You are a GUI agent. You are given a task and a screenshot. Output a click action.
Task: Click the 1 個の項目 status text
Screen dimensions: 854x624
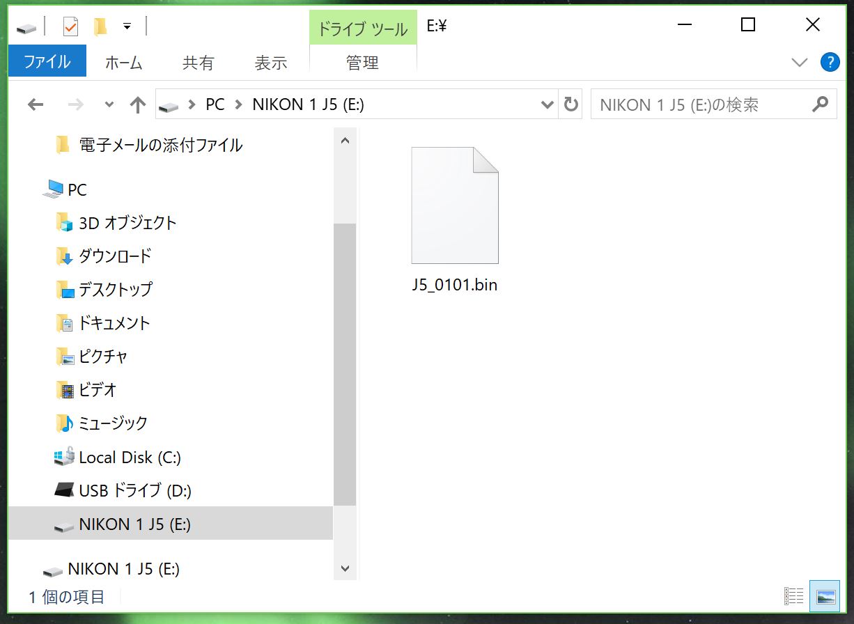[67, 597]
